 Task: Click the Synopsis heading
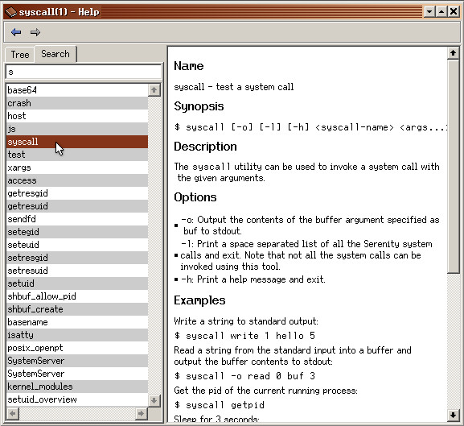point(199,106)
